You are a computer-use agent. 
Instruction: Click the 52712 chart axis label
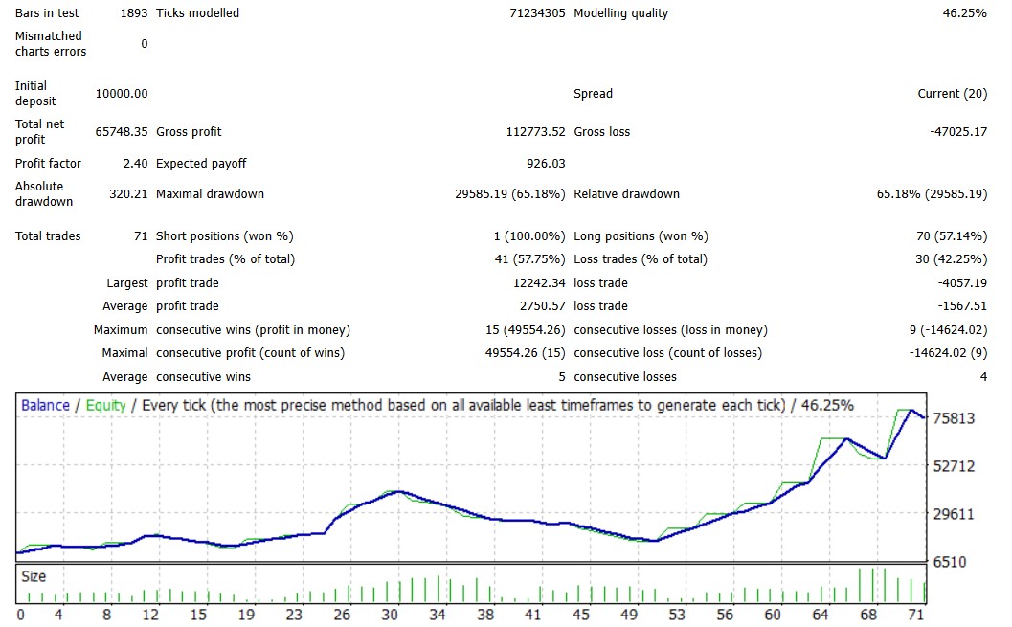pos(954,466)
